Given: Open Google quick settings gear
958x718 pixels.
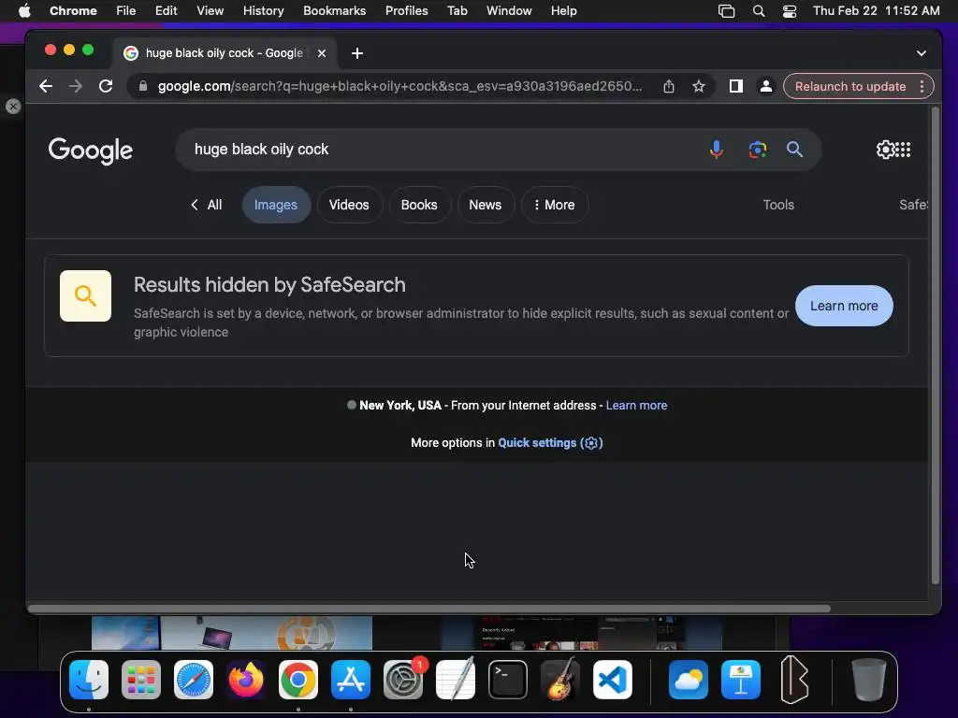Looking at the screenshot, I should 885,149.
